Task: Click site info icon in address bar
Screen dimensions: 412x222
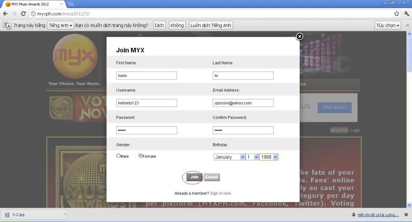Action: click(33, 14)
